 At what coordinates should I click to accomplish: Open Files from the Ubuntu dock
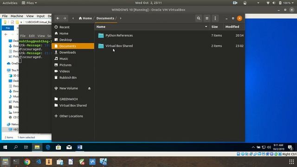pyautogui.click(x=5, y=162)
